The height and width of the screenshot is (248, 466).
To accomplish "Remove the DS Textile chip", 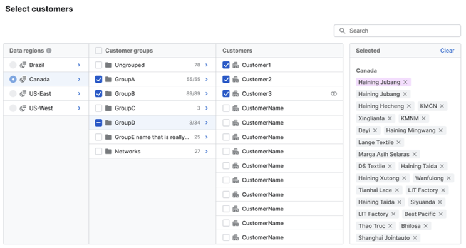I will click(390, 167).
